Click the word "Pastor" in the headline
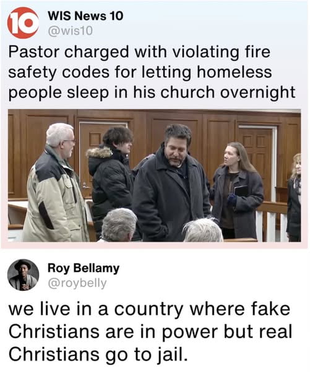Viewport: 310px width, 372px height. point(33,51)
